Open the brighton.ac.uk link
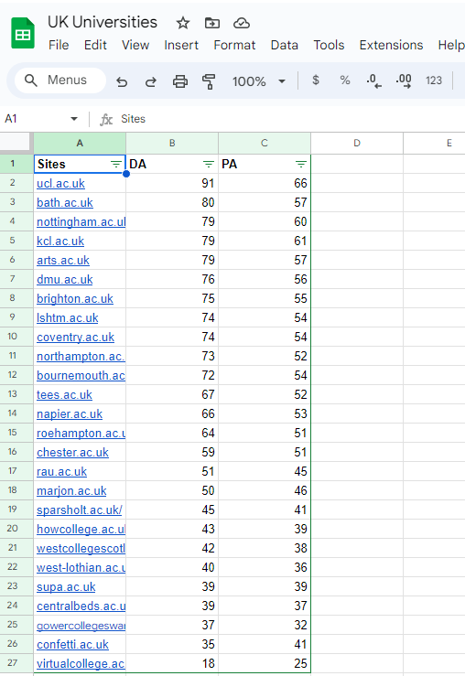Viewport: 465px width, 676px height. (x=75, y=299)
